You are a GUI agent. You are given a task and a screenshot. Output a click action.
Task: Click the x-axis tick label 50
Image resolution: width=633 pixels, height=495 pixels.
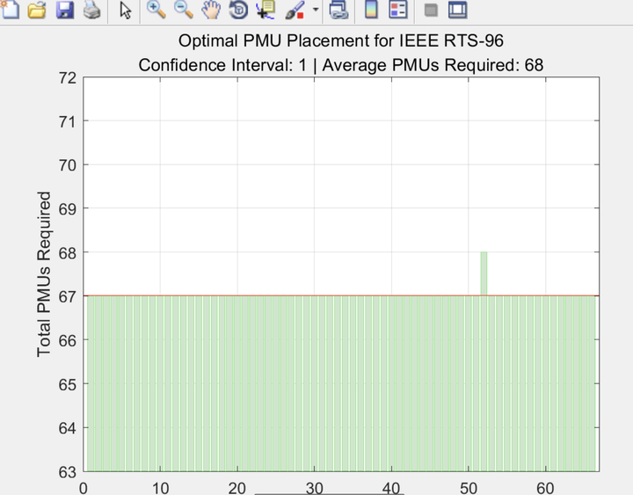click(469, 488)
